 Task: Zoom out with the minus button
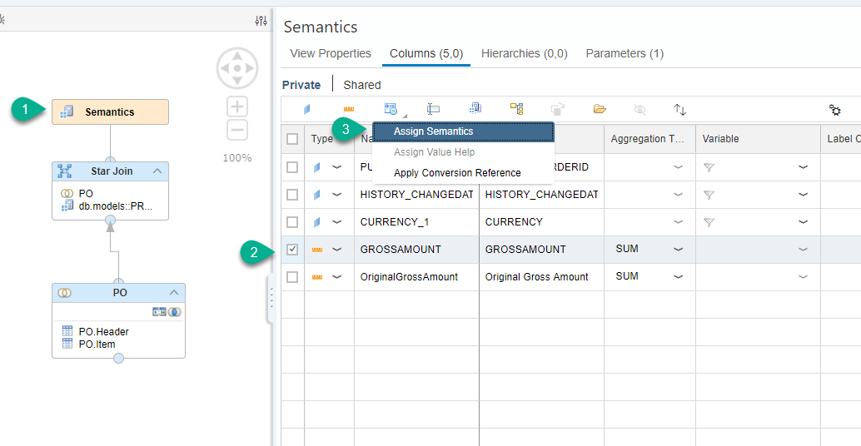(x=237, y=130)
